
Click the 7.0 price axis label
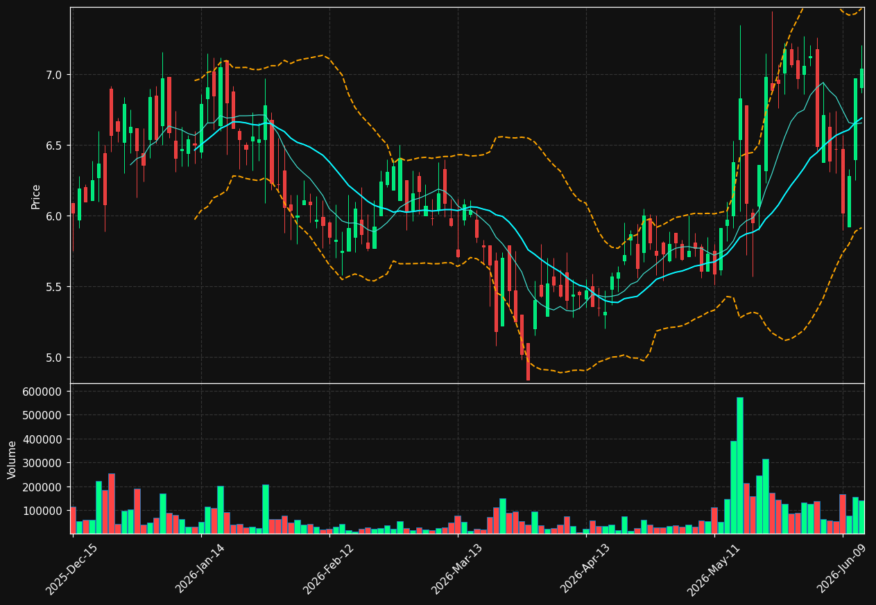coord(54,75)
